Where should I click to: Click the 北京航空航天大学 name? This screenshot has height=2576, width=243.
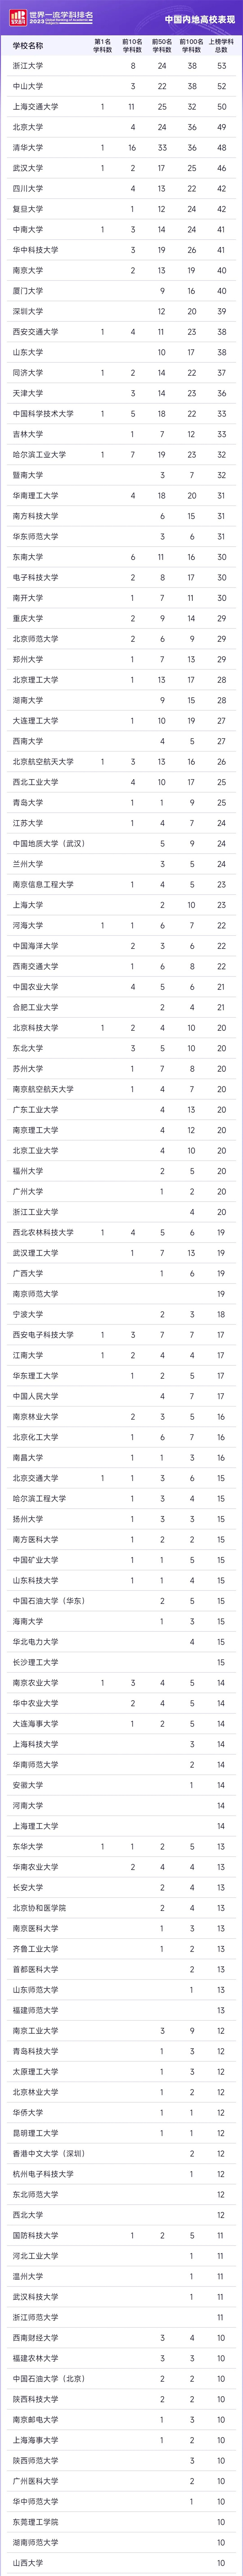coord(43,762)
